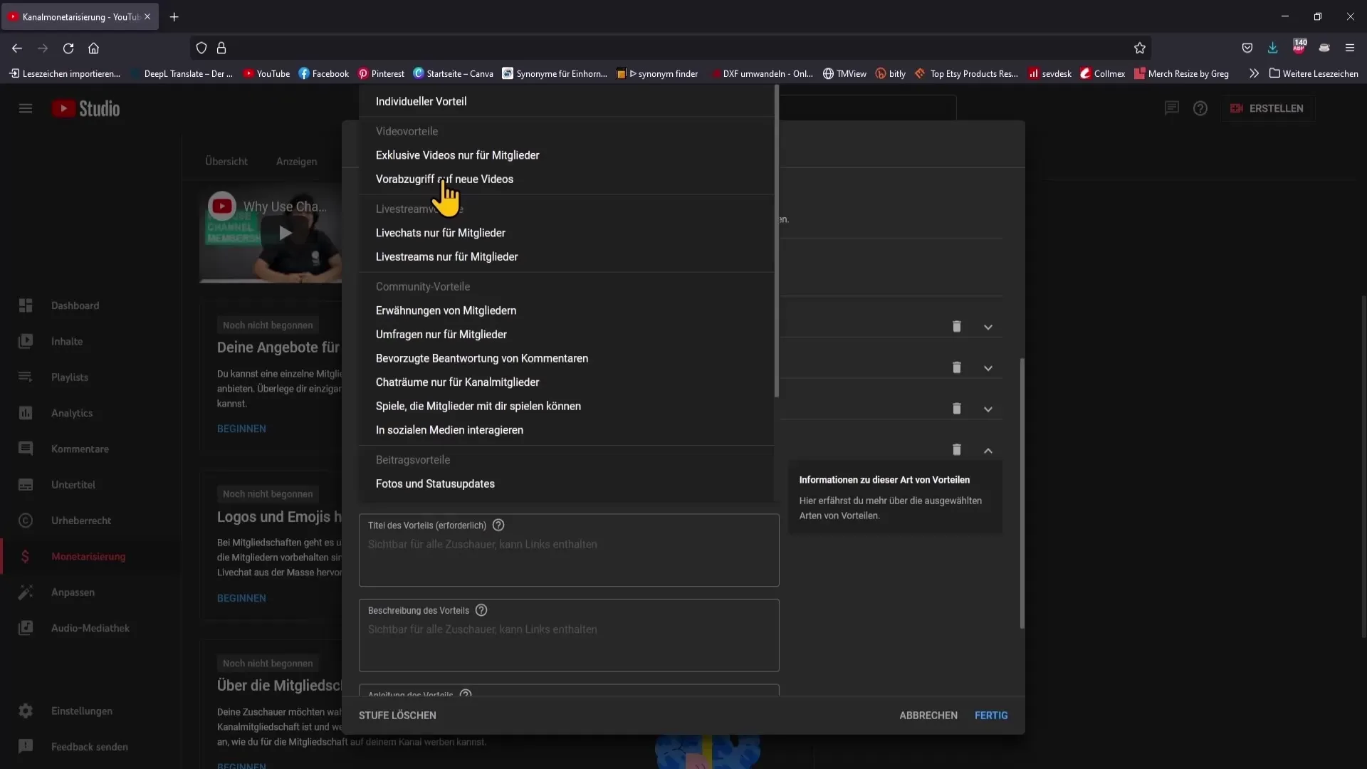The height and width of the screenshot is (769, 1367).
Task: Toggle Umfragen nur für Mitglieder option
Action: pos(441,334)
